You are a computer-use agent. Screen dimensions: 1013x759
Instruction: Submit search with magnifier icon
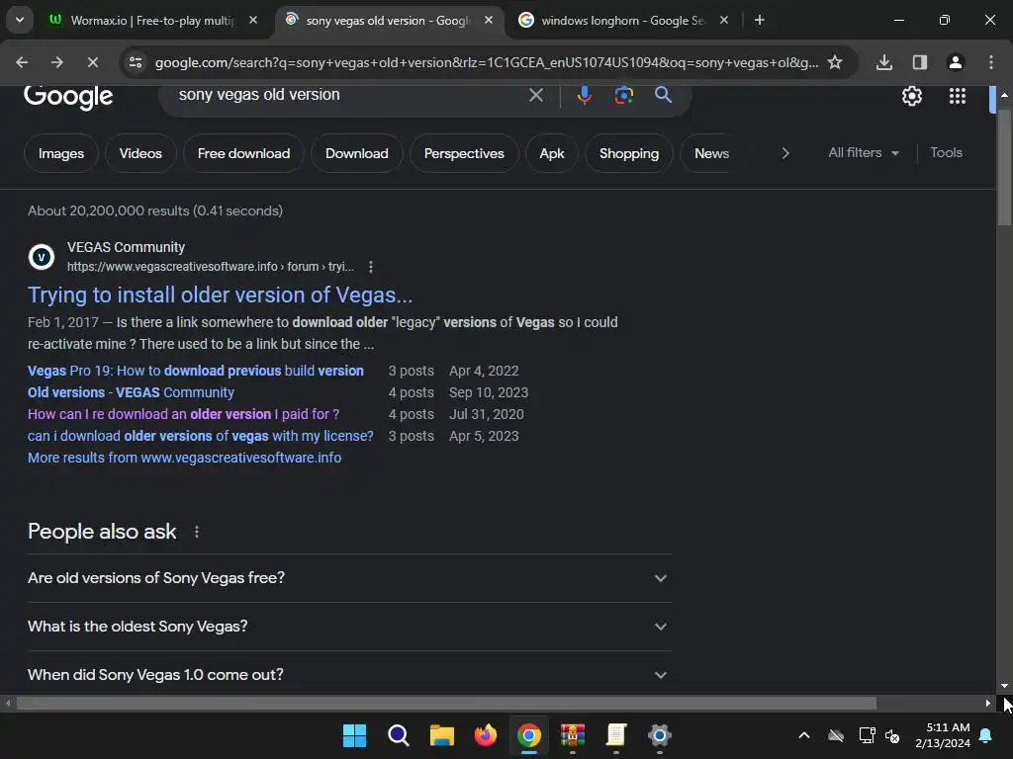pos(663,95)
